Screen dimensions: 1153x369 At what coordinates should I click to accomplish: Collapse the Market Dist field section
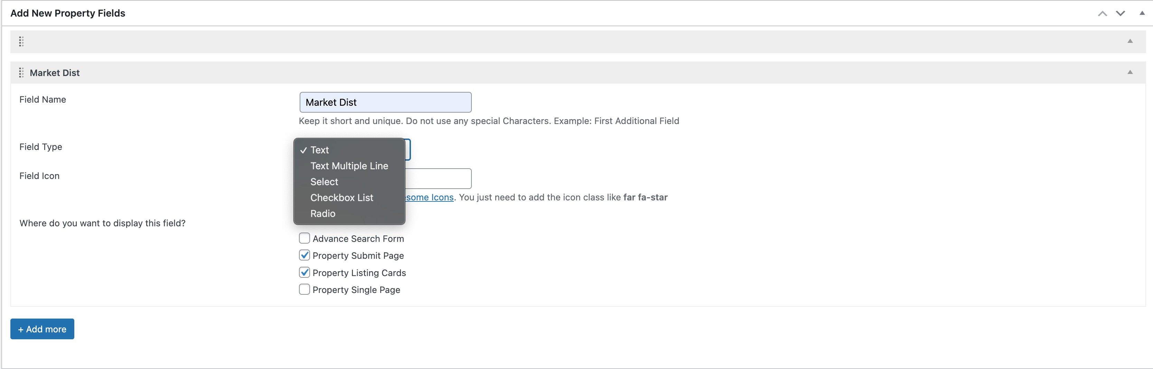click(x=1130, y=73)
